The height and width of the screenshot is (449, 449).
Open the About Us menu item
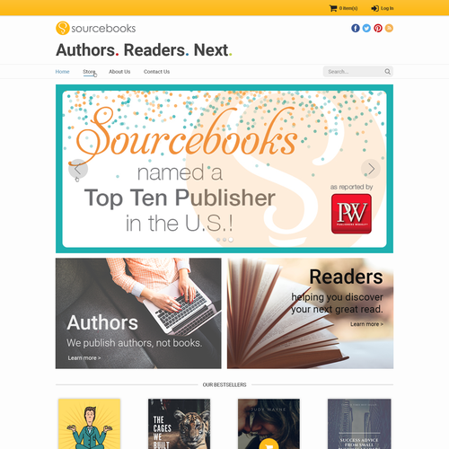point(119,72)
